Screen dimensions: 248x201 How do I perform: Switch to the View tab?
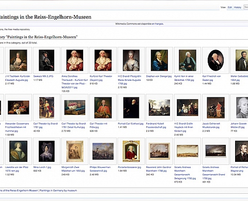coord(223,7)
